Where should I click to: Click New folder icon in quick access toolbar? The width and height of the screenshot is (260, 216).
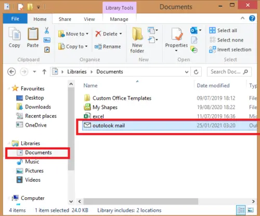coord(30,7)
